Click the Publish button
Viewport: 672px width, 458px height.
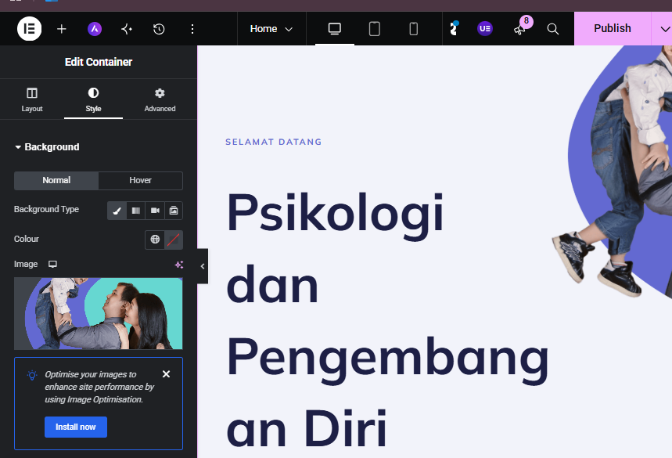click(612, 29)
